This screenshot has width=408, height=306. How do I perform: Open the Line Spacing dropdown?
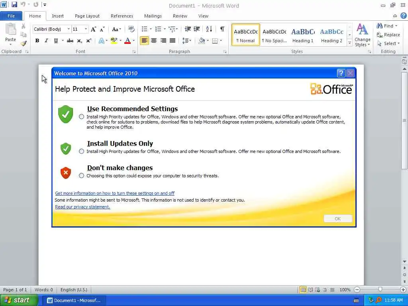click(187, 41)
